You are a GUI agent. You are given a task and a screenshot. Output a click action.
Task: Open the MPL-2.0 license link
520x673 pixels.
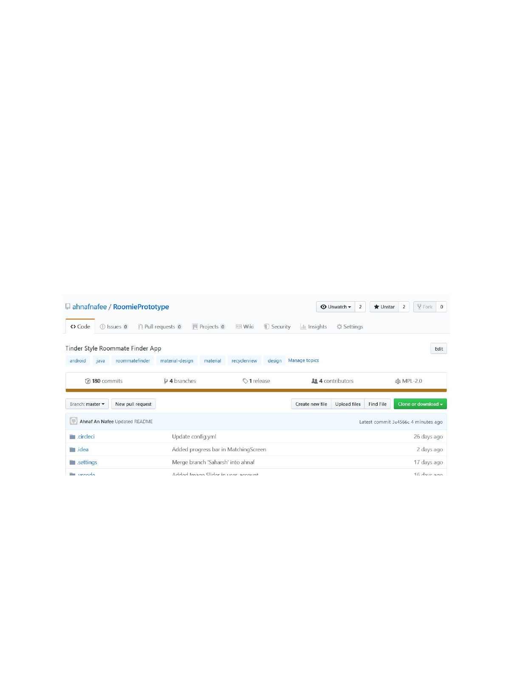409,381
